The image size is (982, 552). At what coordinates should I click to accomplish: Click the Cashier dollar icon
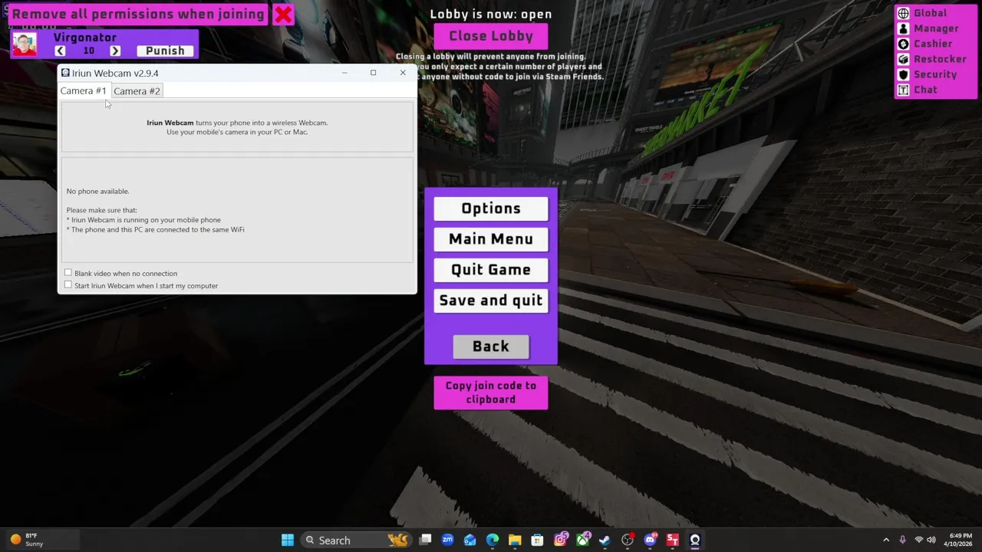903,44
